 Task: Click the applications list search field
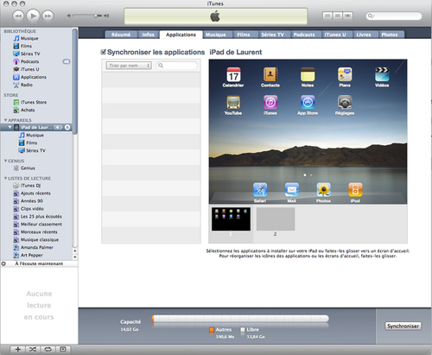177,66
